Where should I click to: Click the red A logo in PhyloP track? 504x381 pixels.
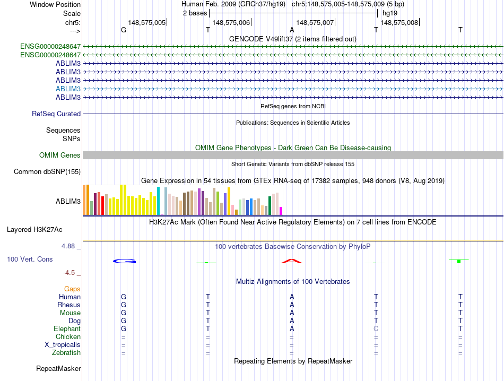coord(292,261)
